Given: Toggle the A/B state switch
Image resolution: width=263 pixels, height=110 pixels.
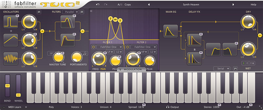Looking at the screenshot, I should coord(120,5).
